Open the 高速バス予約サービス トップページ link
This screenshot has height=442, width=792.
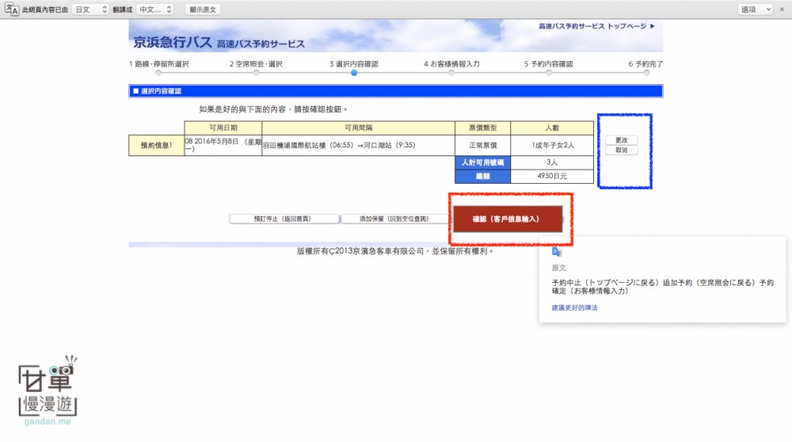596,26
